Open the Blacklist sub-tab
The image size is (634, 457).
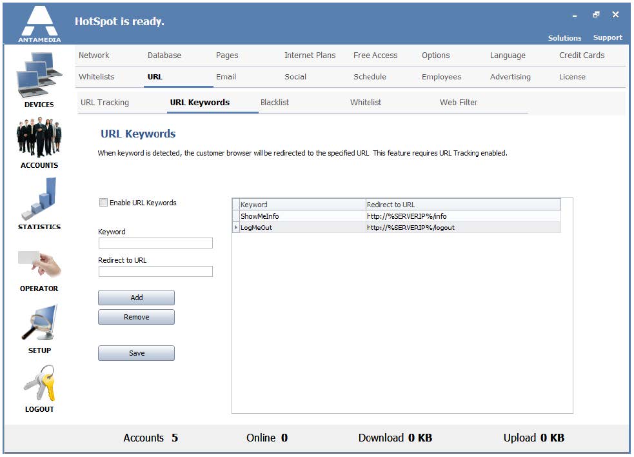click(275, 103)
